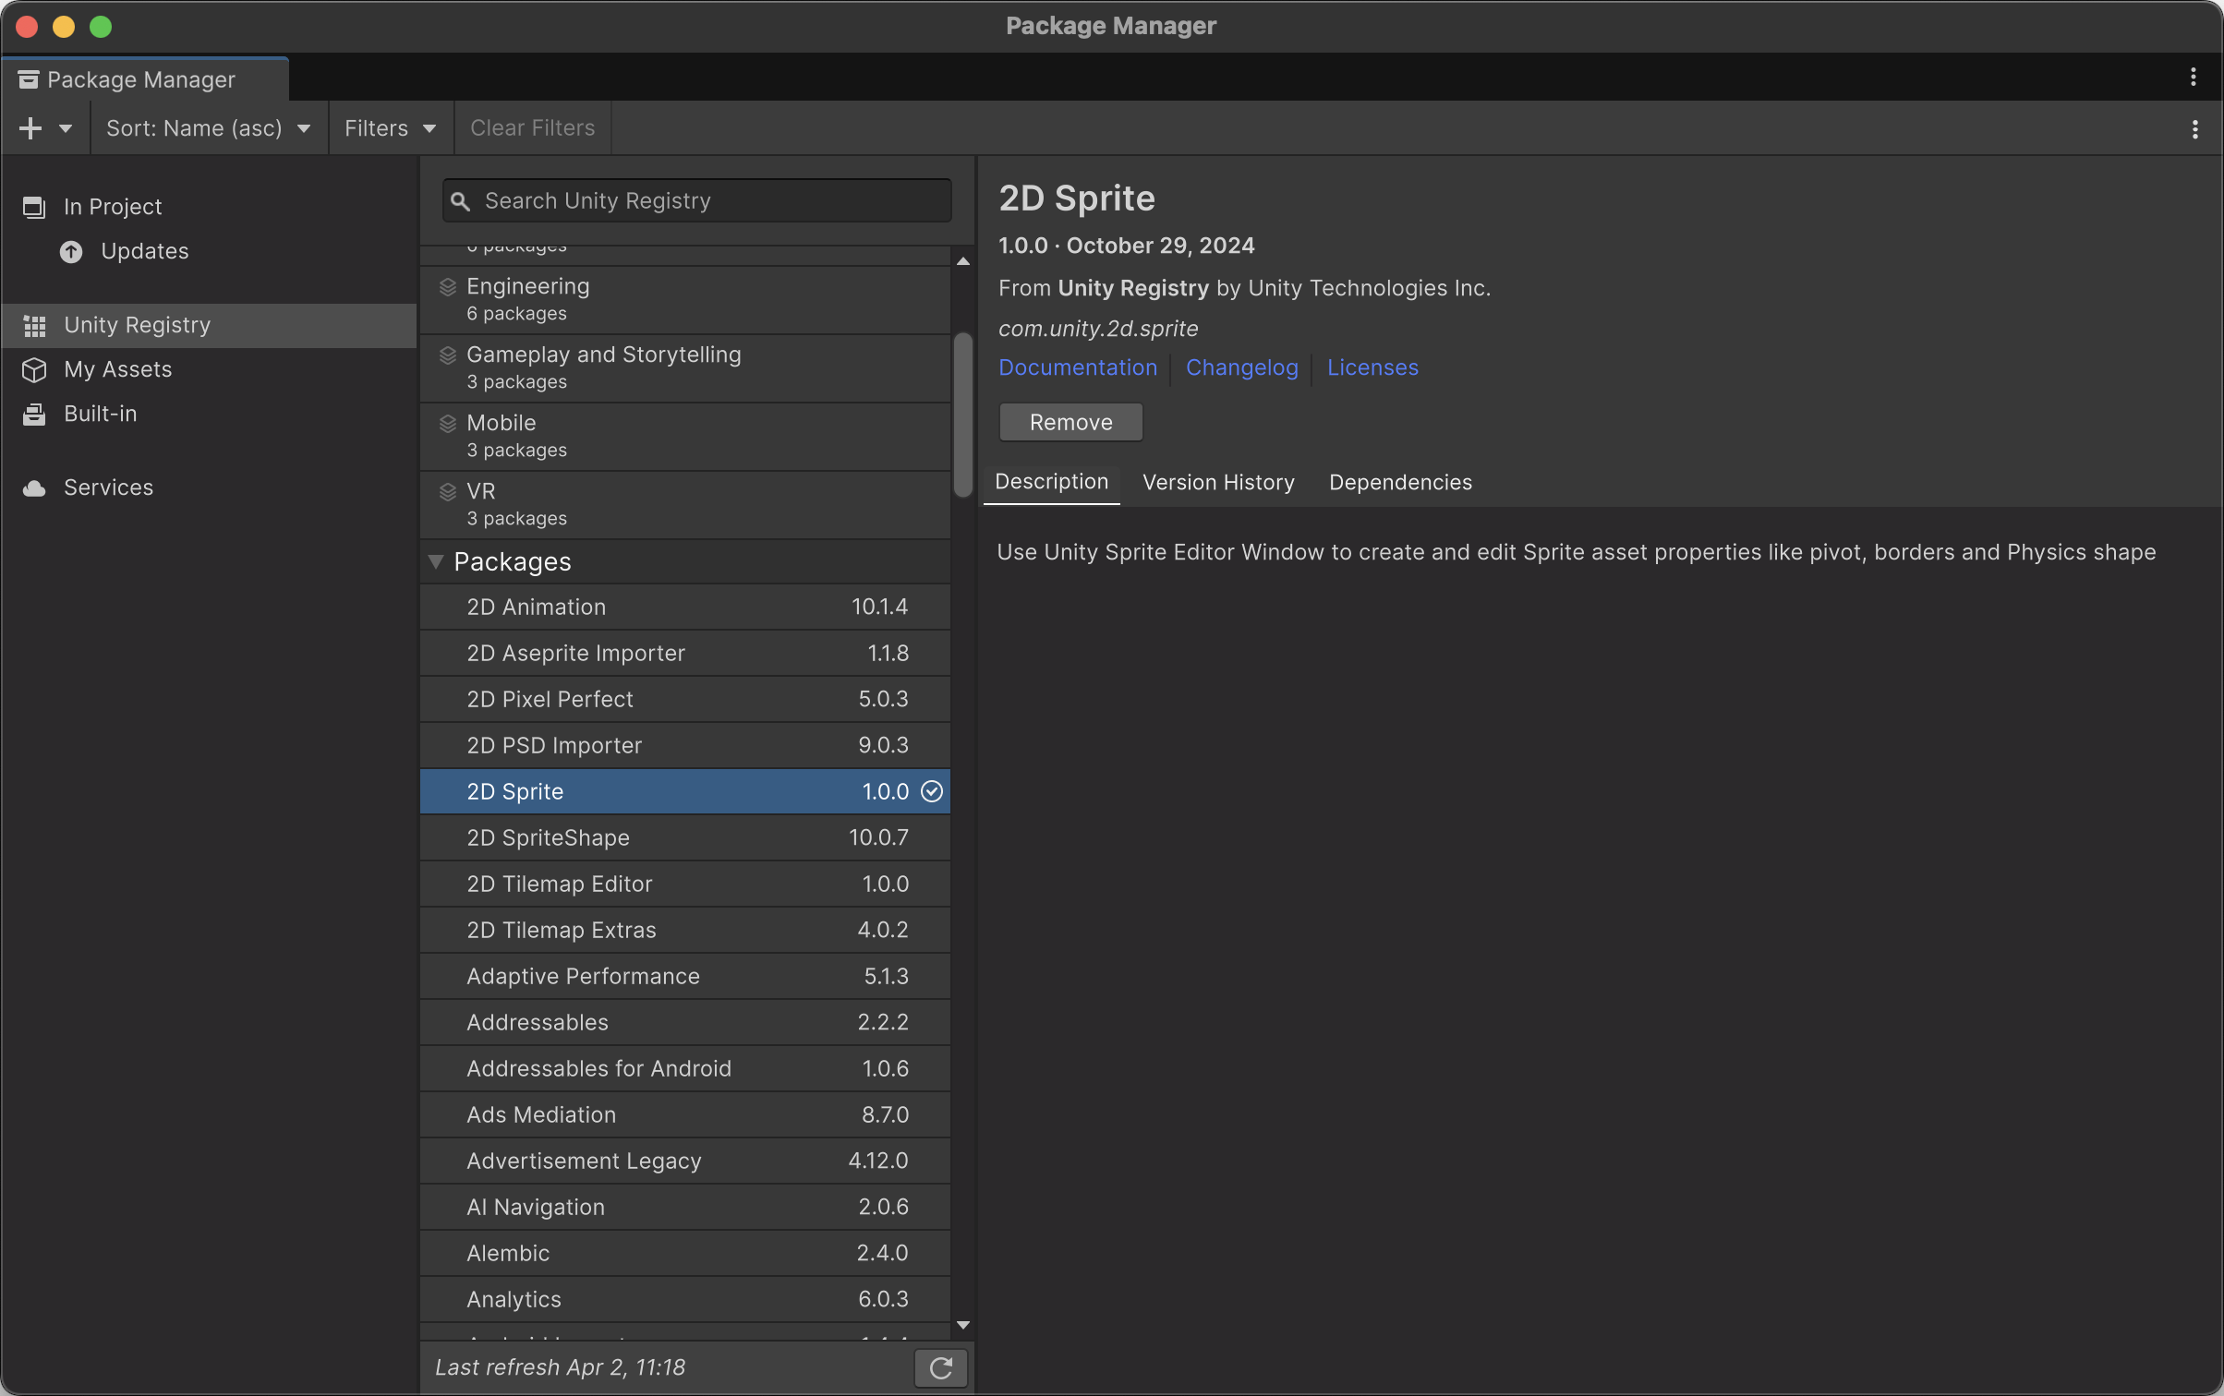
Task: Click the Package Manager tab icon
Action: point(29,79)
